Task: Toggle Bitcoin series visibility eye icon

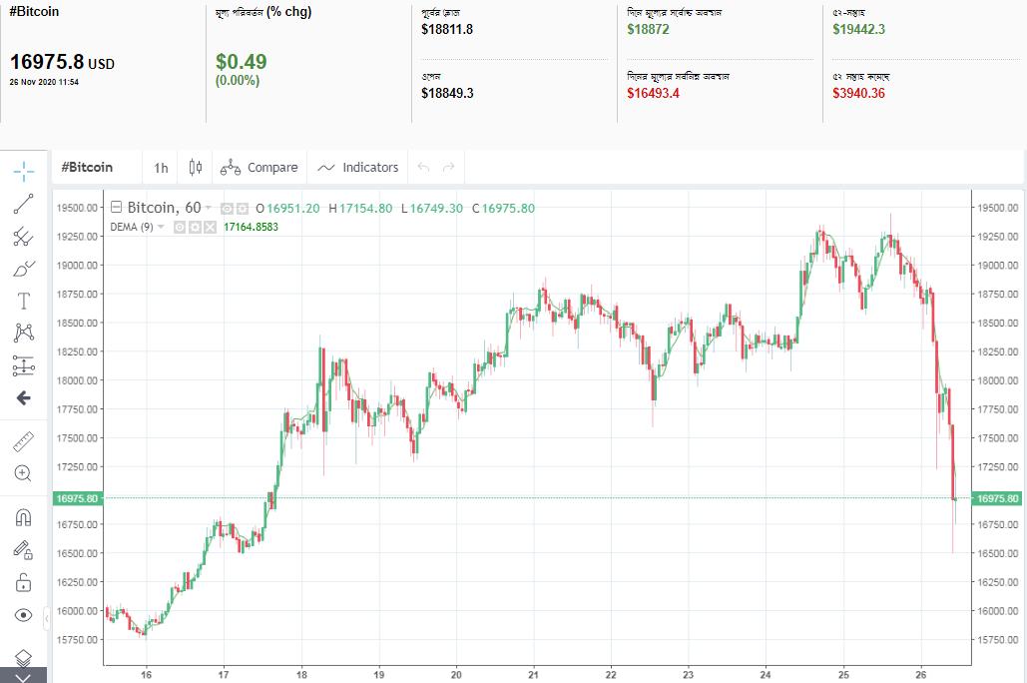Action: coord(227,209)
